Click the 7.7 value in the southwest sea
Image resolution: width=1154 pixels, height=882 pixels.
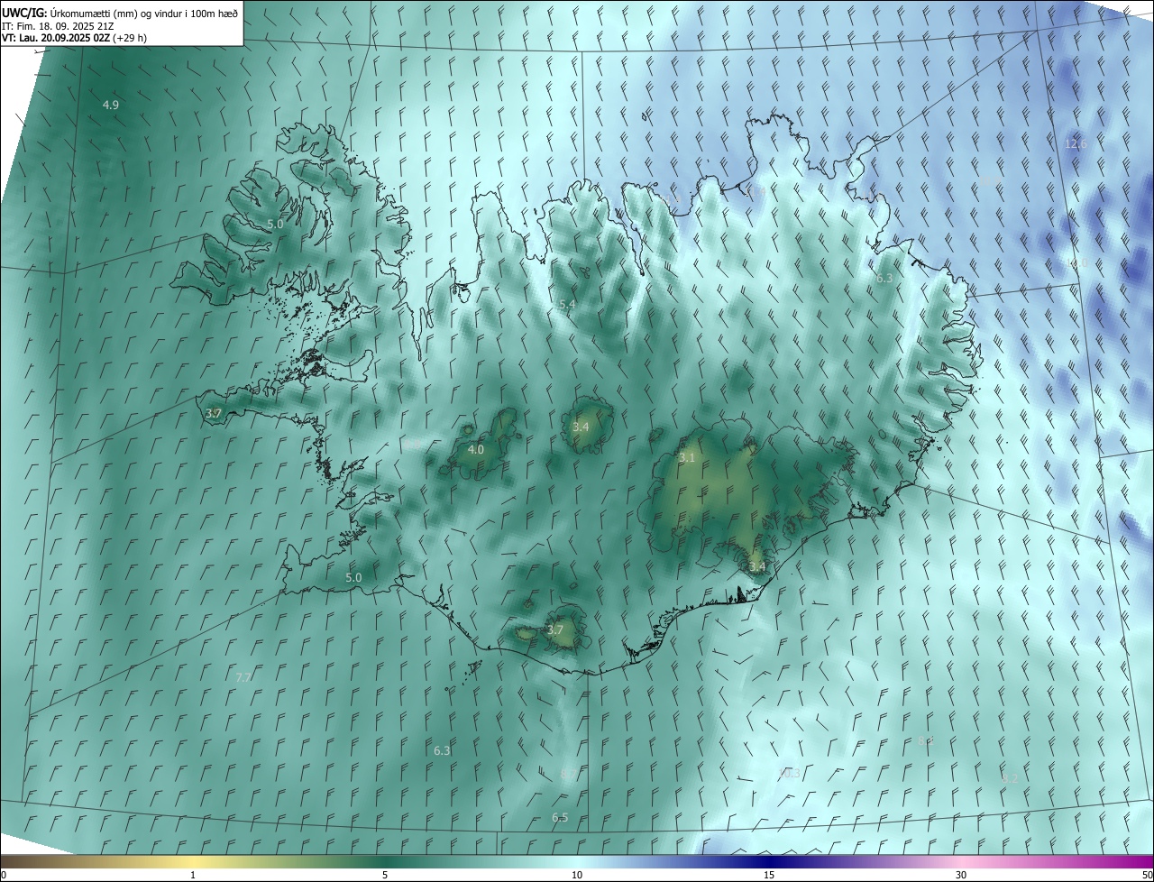(243, 677)
